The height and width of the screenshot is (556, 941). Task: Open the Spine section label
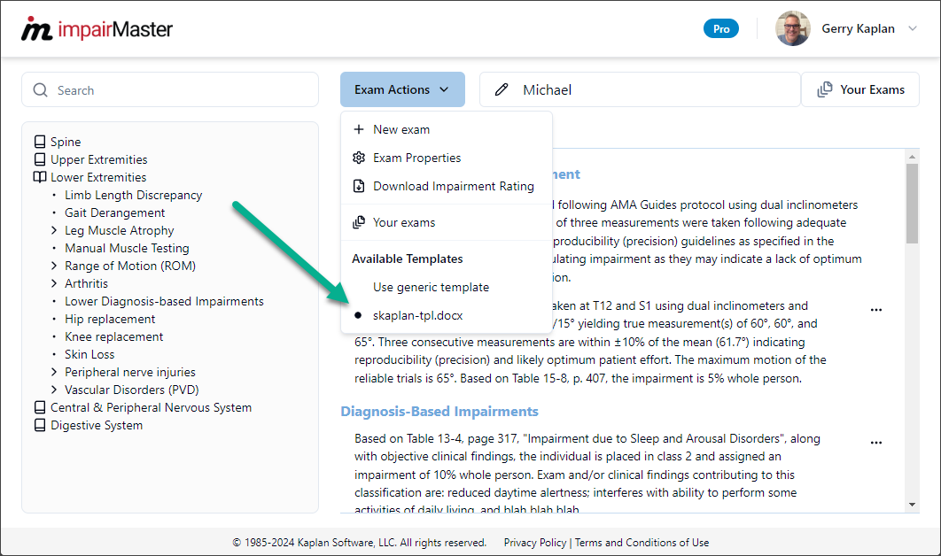click(x=66, y=142)
